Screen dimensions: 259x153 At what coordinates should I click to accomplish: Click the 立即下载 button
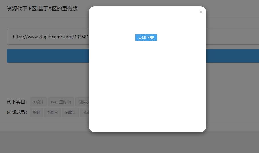[x=146, y=38]
